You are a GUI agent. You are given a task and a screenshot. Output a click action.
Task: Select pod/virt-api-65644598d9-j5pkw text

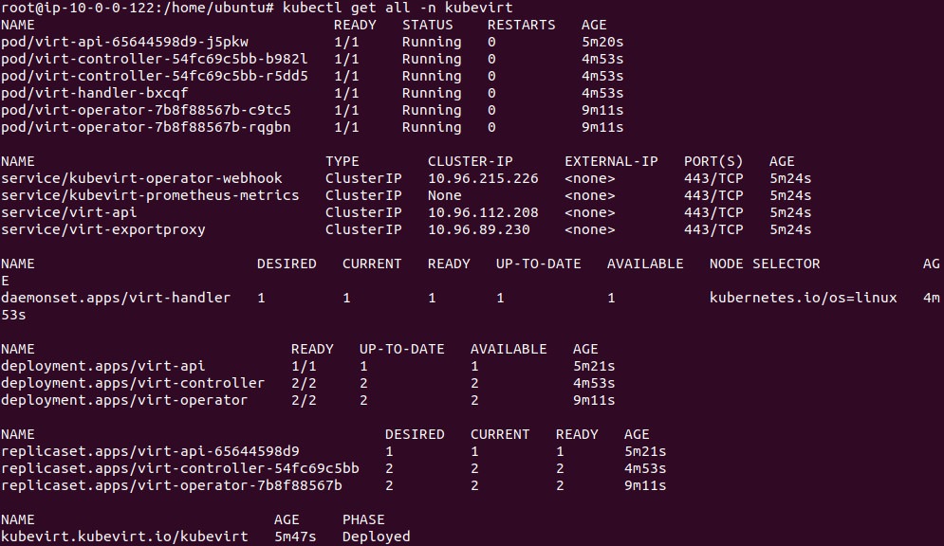point(124,42)
